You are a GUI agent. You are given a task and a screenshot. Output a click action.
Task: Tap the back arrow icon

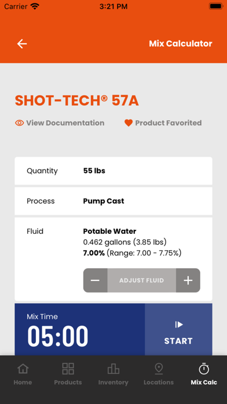22,44
